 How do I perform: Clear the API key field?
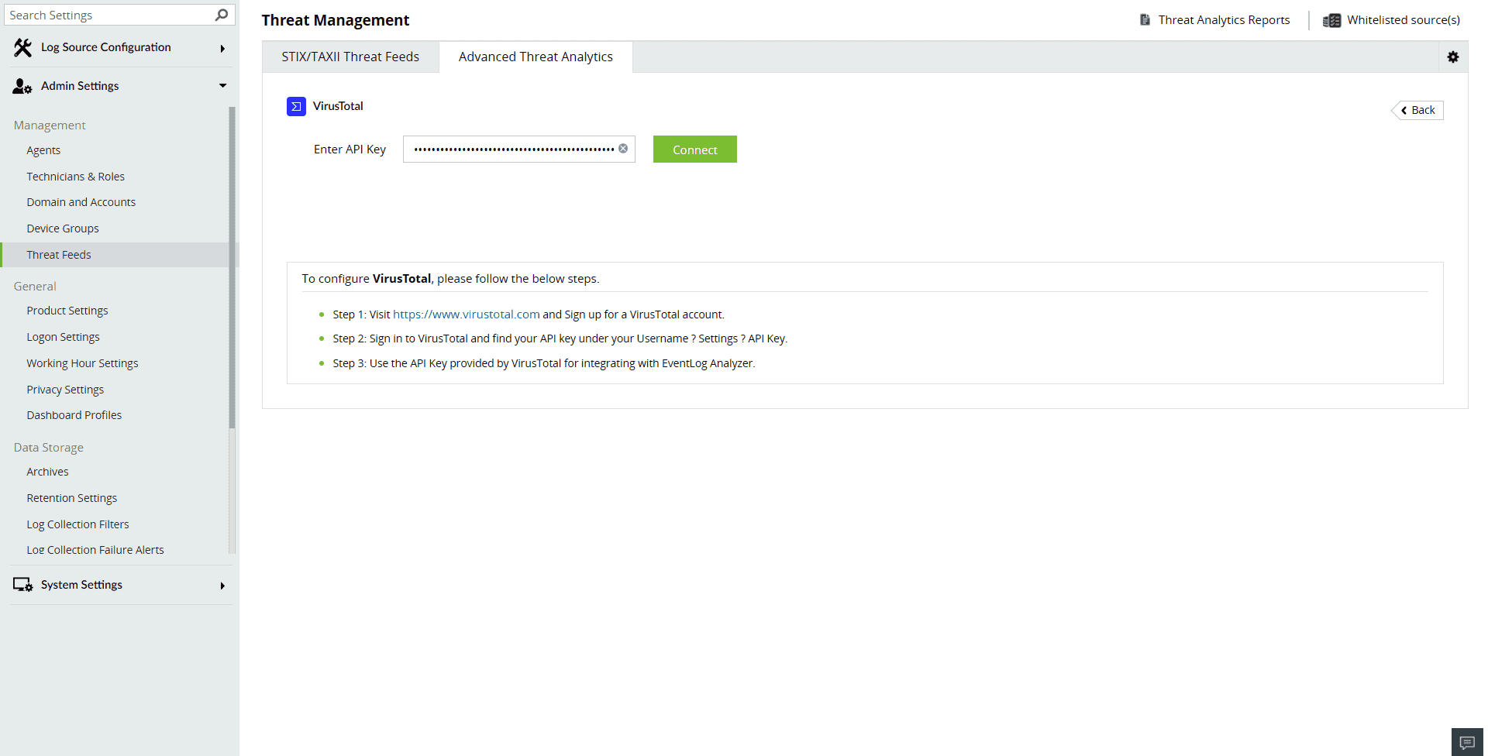click(x=623, y=149)
